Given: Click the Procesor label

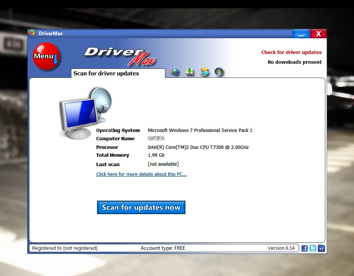Looking at the screenshot, I should [107, 147].
